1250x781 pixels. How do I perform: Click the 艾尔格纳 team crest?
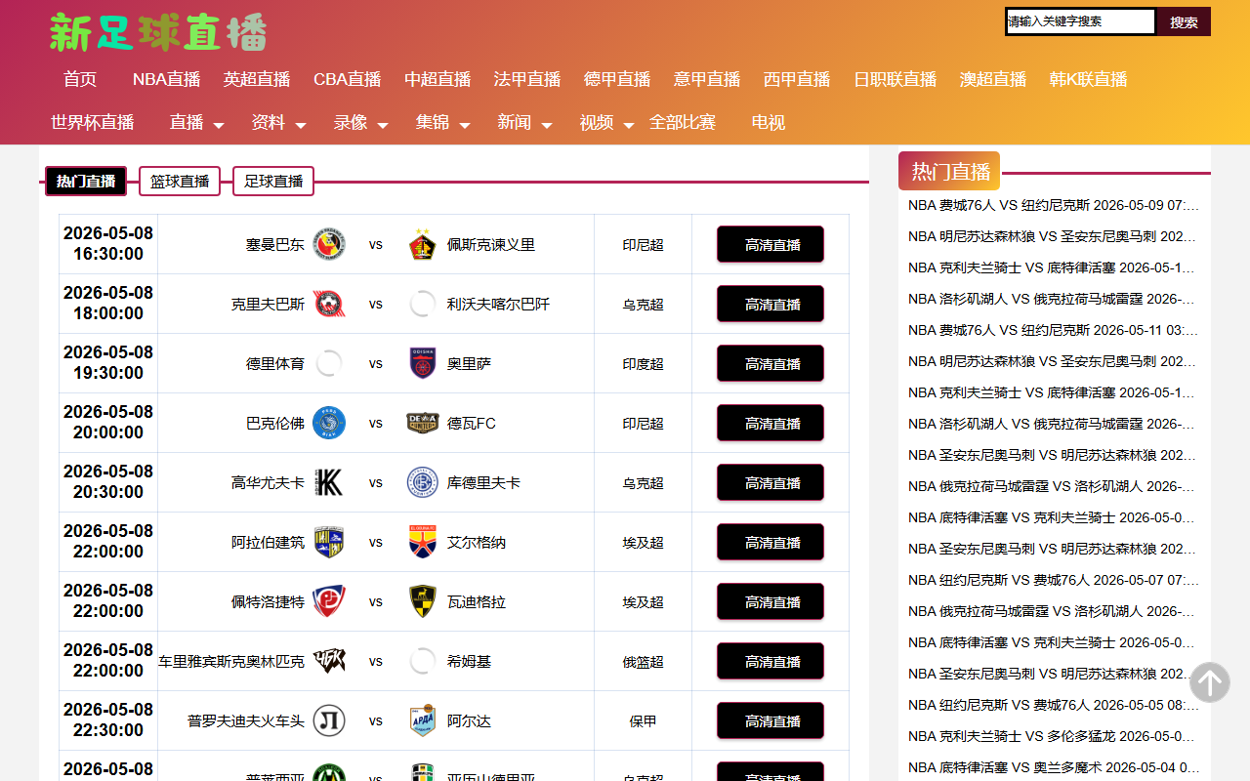pyautogui.click(x=423, y=542)
